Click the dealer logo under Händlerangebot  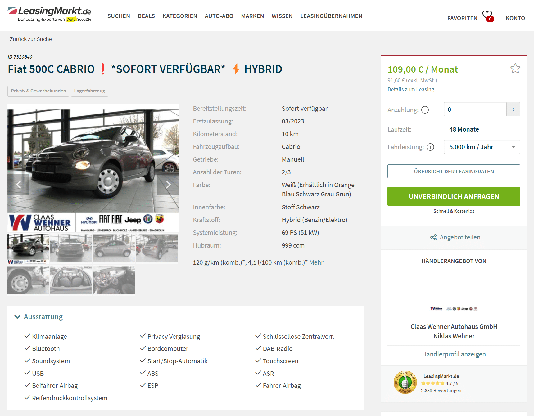coord(454,309)
